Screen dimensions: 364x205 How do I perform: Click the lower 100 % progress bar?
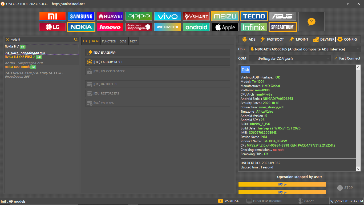[282, 192]
